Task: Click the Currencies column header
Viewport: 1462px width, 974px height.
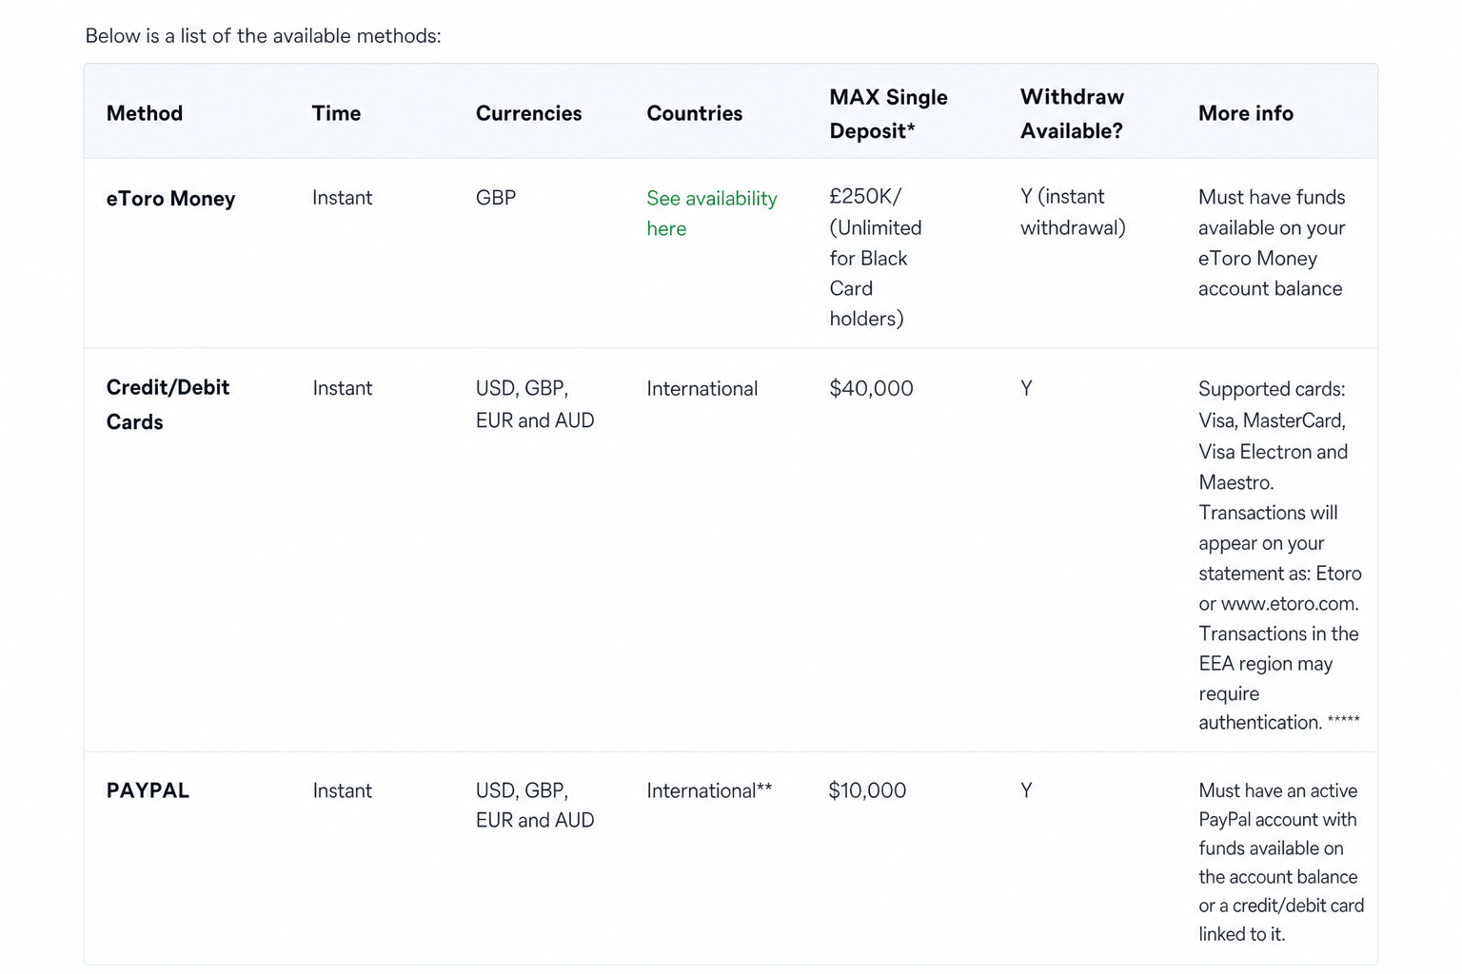Action: pyautogui.click(x=528, y=113)
